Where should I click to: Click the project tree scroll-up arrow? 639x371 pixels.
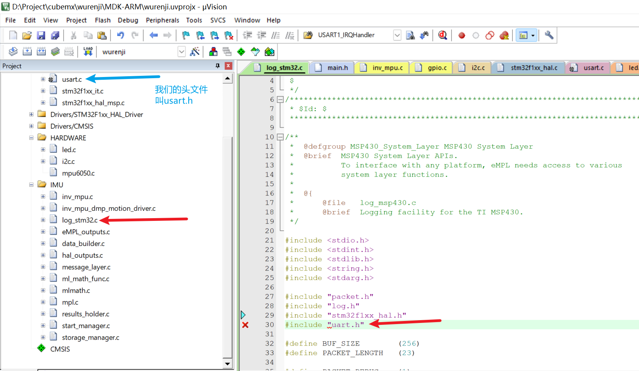pyautogui.click(x=228, y=79)
